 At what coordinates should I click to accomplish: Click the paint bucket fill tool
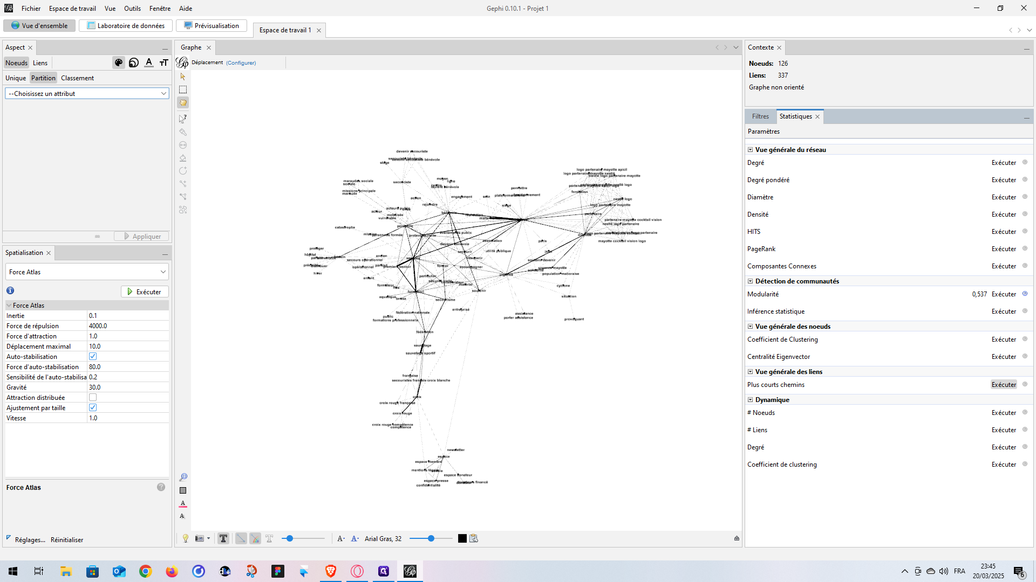(183, 158)
